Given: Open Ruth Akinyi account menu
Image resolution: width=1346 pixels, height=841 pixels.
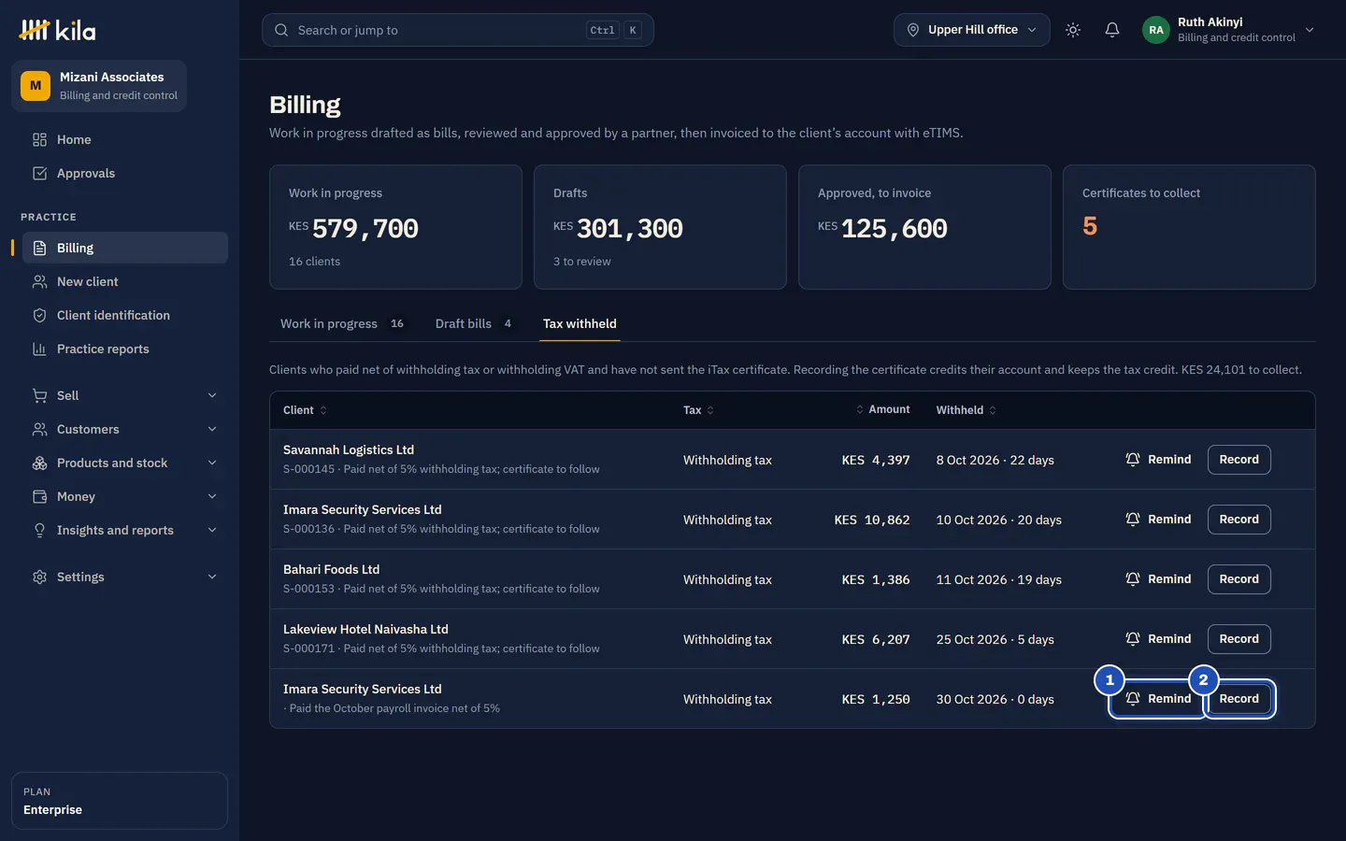Looking at the screenshot, I should pyautogui.click(x=1229, y=30).
